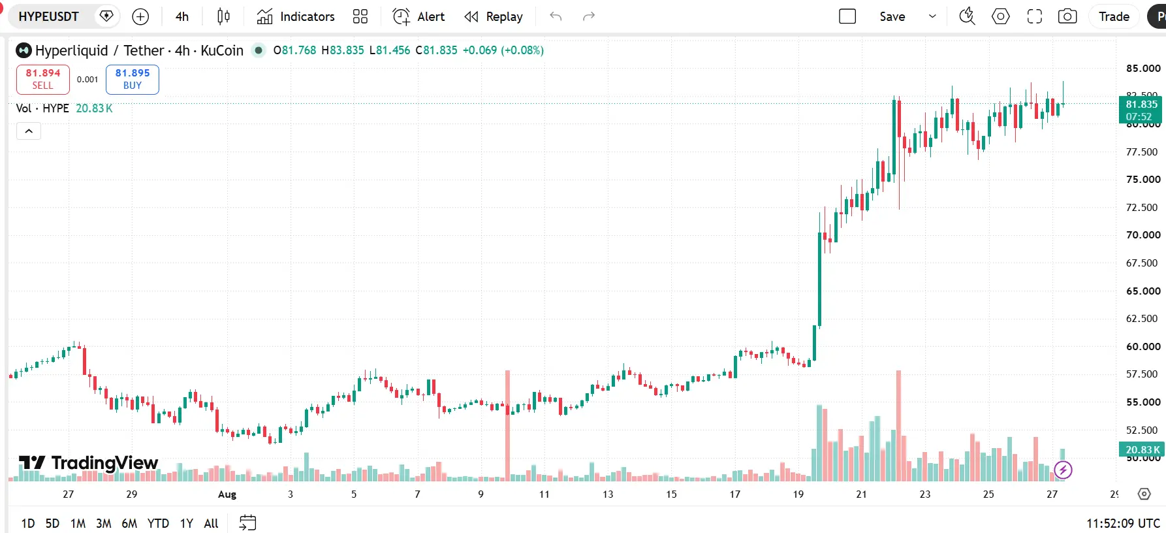Select the 1M date range tab
Image resolution: width=1166 pixels, height=533 pixels.
[78, 523]
